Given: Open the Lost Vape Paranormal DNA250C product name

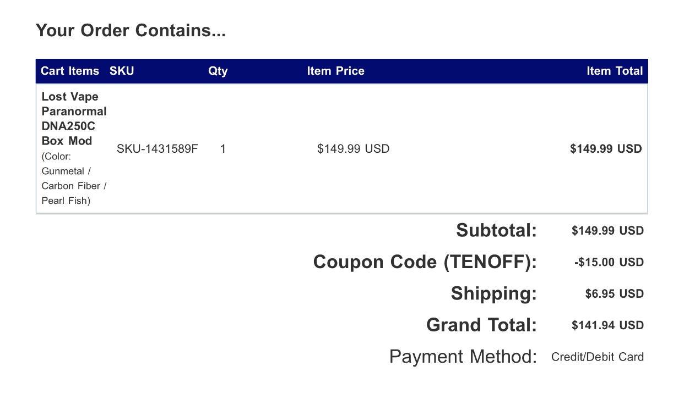Looking at the screenshot, I should click(74, 119).
